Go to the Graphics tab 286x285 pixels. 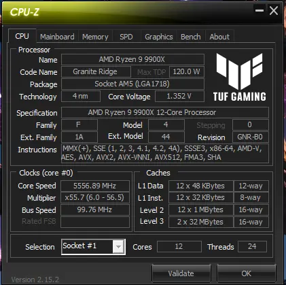point(159,37)
